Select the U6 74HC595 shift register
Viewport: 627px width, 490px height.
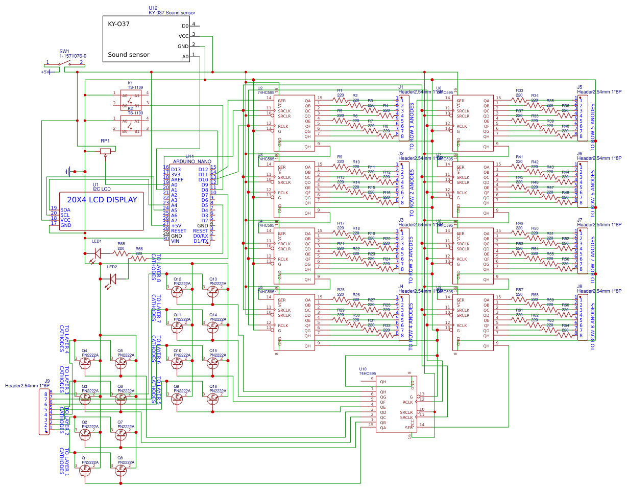tap(473, 123)
